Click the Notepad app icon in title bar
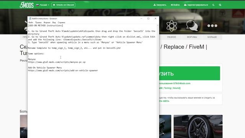This screenshot has height=138, width=245. (x=30, y=18)
